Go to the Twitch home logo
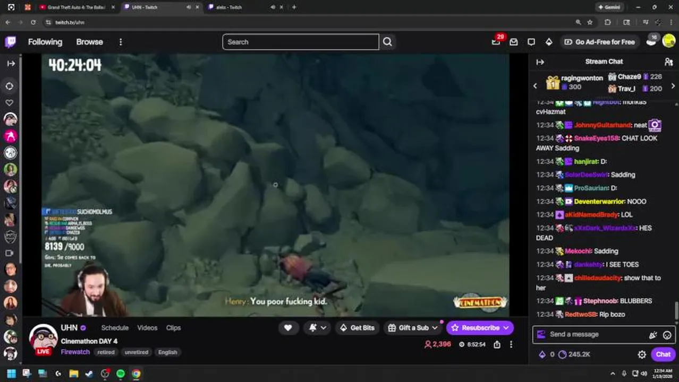The width and height of the screenshot is (679, 382). (x=11, y=42)
